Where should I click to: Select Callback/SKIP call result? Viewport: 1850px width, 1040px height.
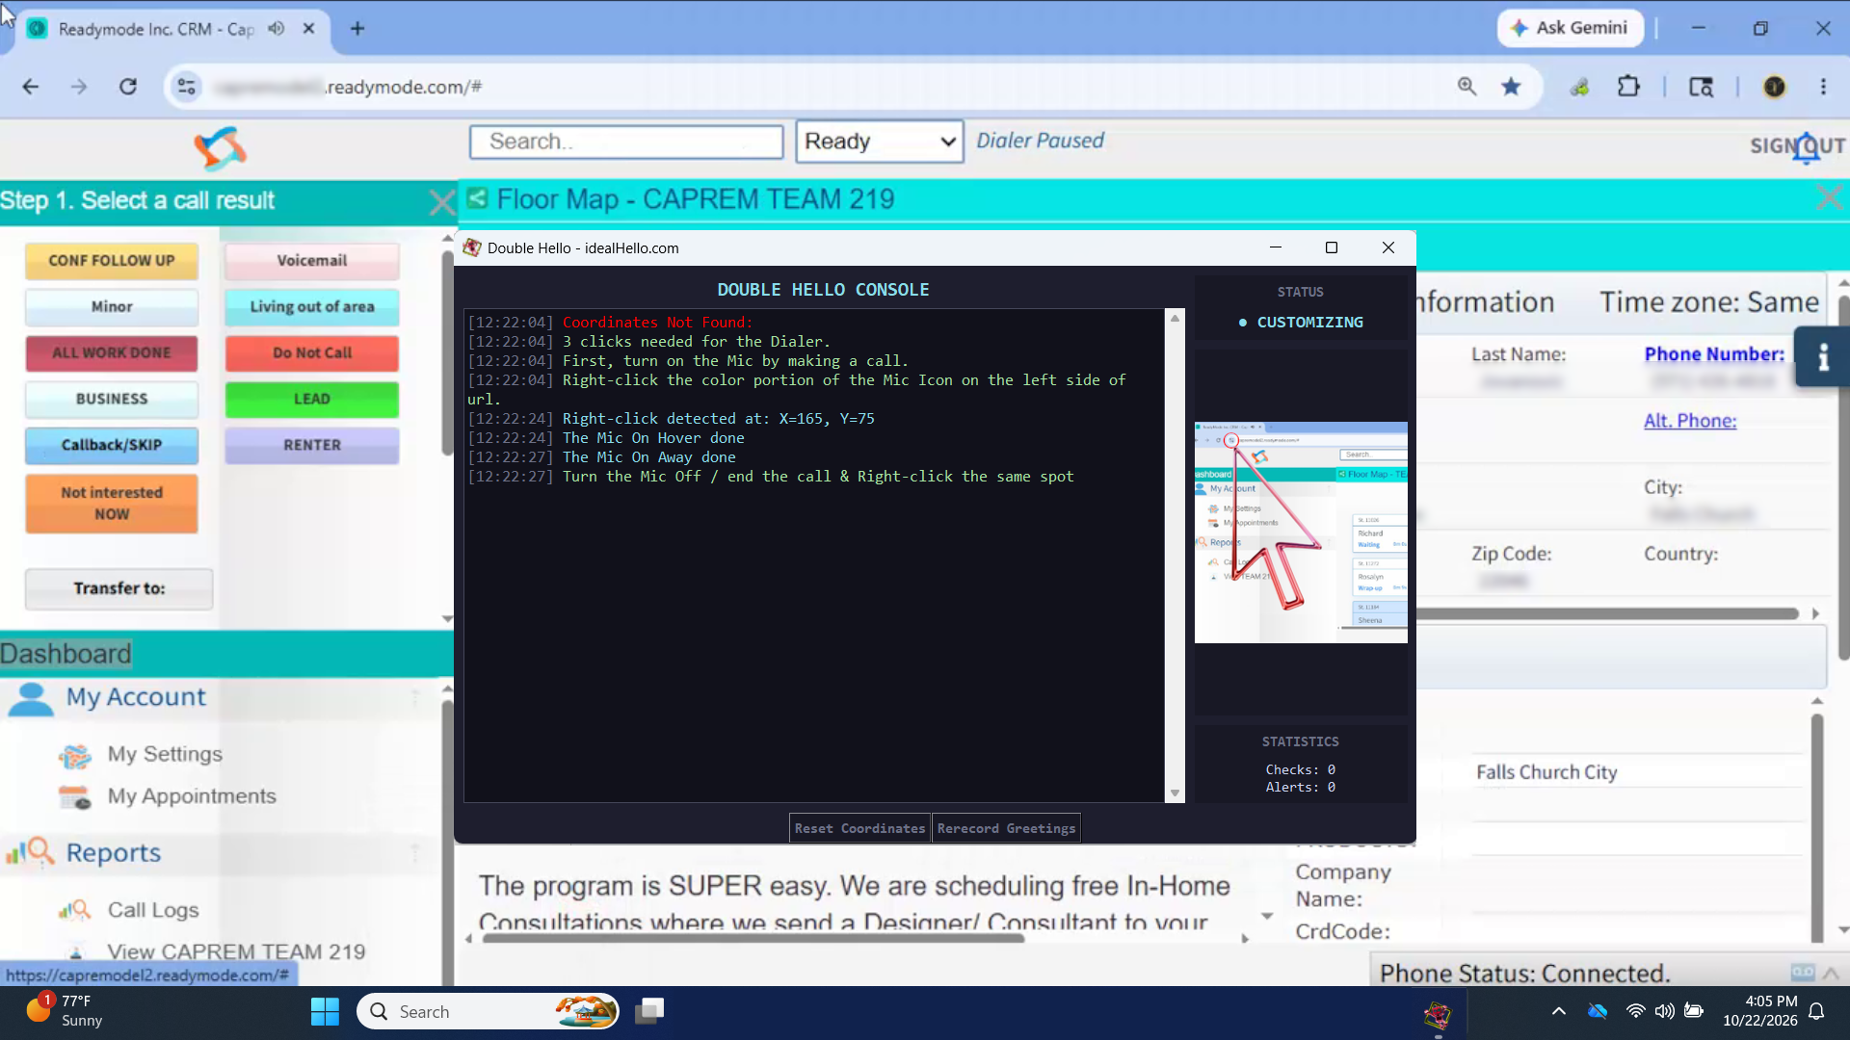[112, 446]
